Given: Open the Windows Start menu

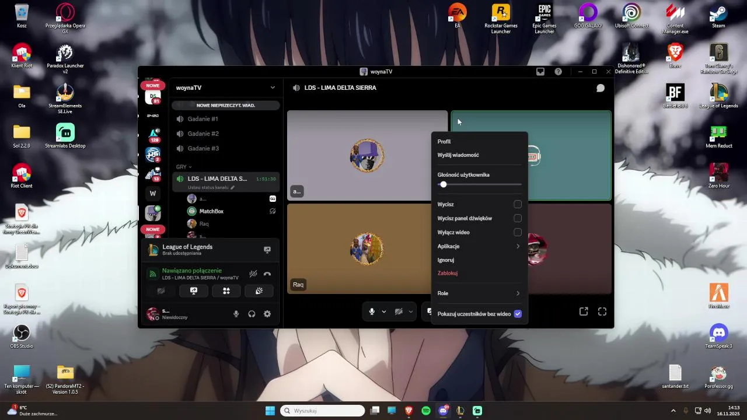Looking at the screenshot, I should coord(270,411).
